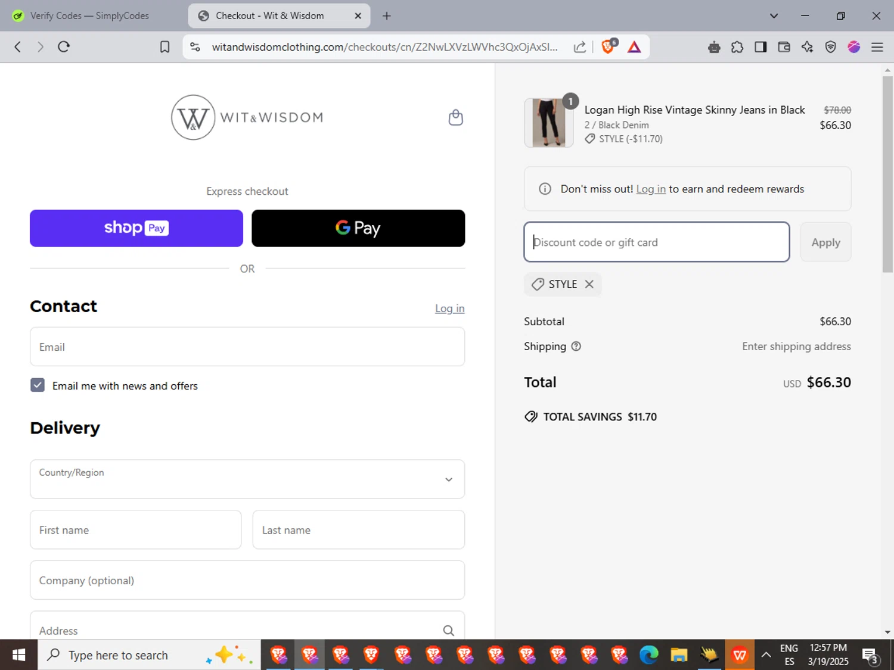The width and height of the screenshot is (894, 670).
Task: Click the Type here to search taskbar box
Action: [149, 655]
